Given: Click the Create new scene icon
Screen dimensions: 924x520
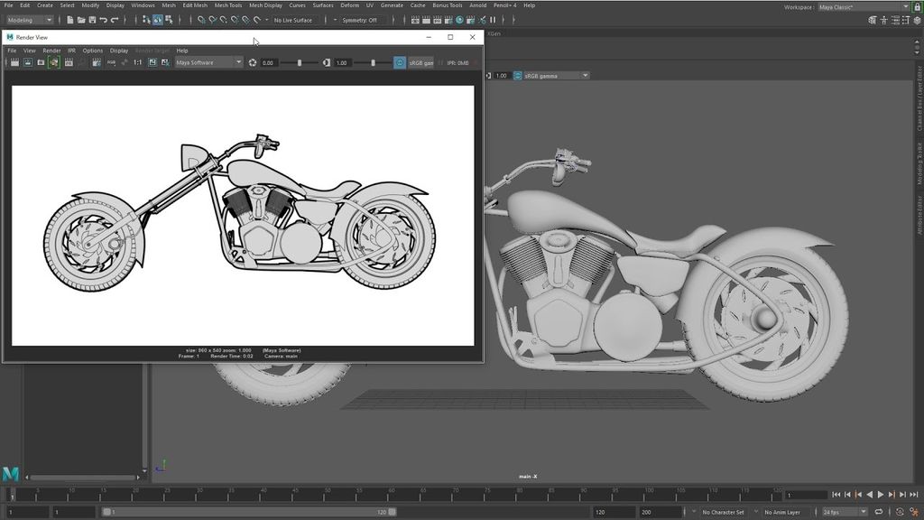Looking at the screenshot, I should (x=70, y=20).
